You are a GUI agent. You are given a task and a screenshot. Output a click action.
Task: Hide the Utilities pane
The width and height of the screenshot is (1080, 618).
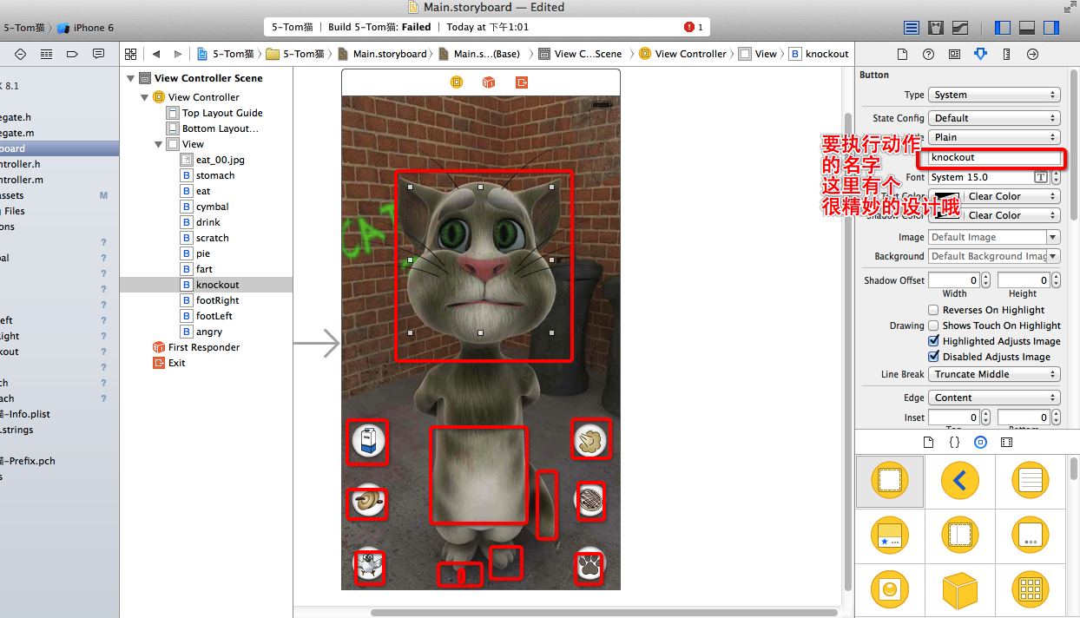[1051, 28]
